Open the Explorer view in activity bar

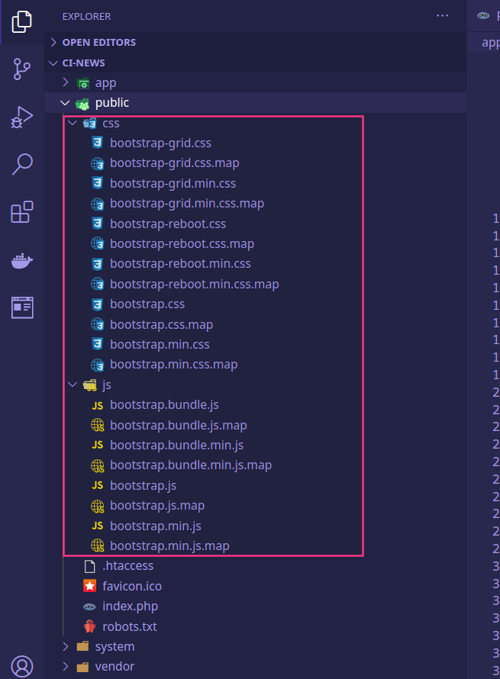(21, 21)
